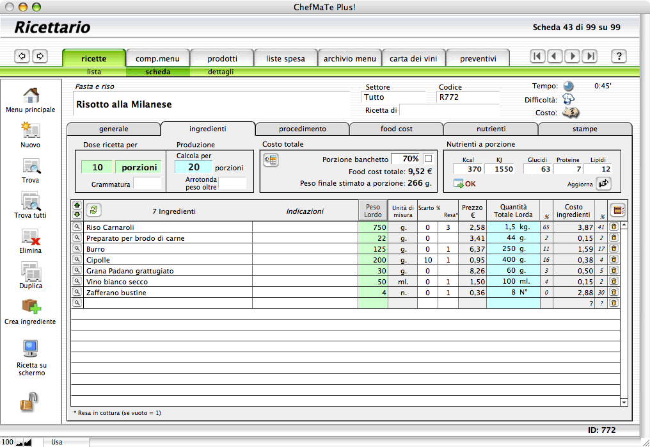Delete record with Elimina icon

[x=31, y=237]
